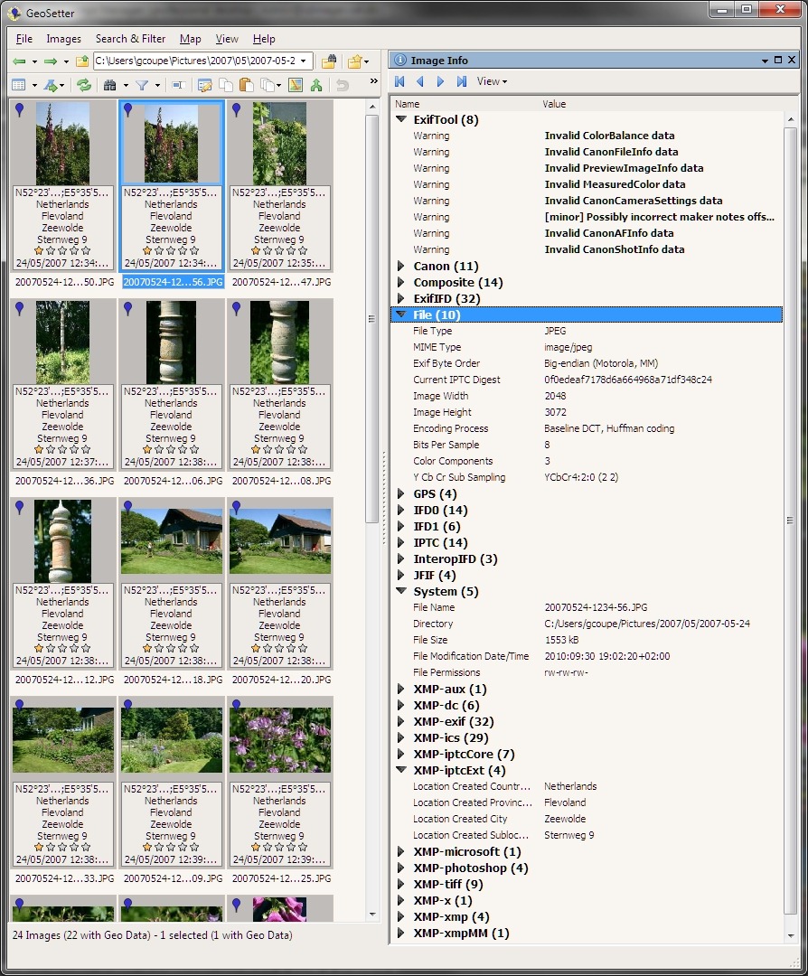
Task: Open the folder path dropdown
Action: point(305,61)
